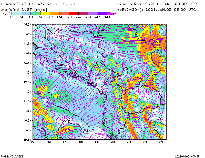Click the 15E longitude label
The height and width of the screenshot is (158, 205).
click(33, 142)
